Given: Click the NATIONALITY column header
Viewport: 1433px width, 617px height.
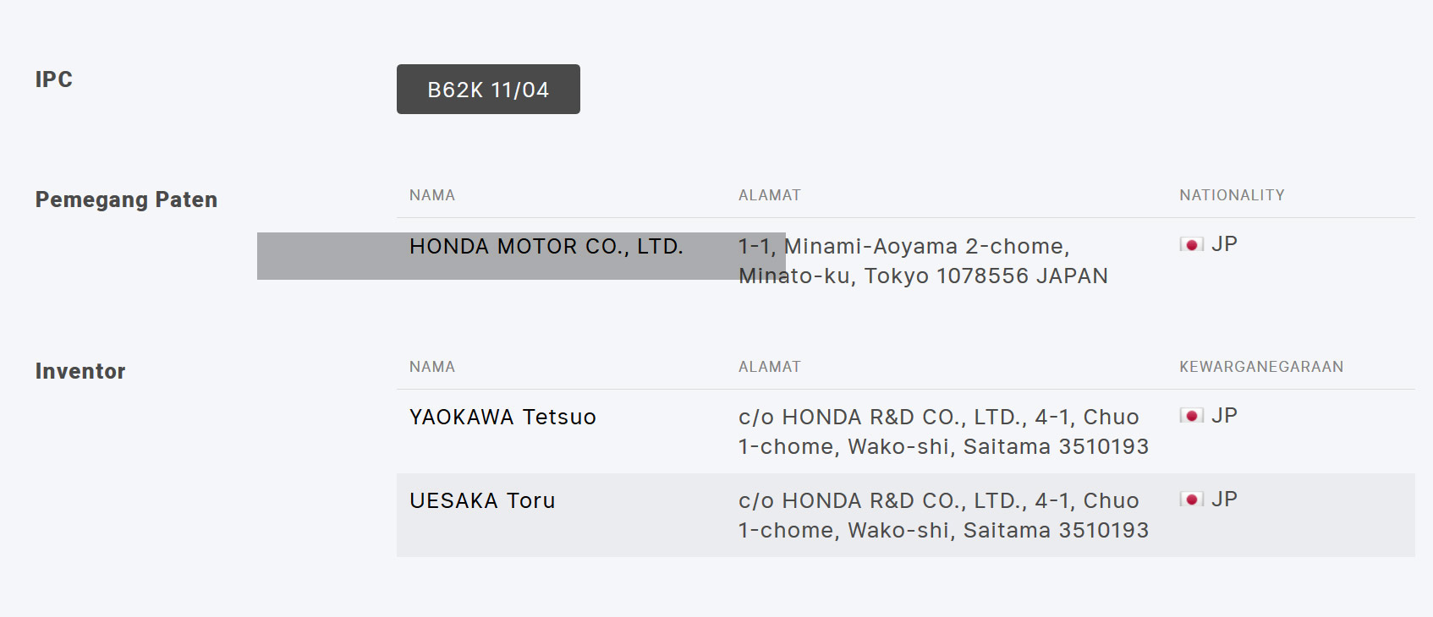Looking at the screenshot, I should (1233, 195).
